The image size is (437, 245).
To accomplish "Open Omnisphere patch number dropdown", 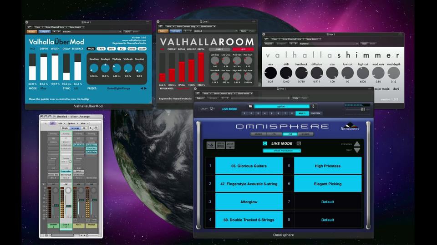I will (x=282, y=151).
